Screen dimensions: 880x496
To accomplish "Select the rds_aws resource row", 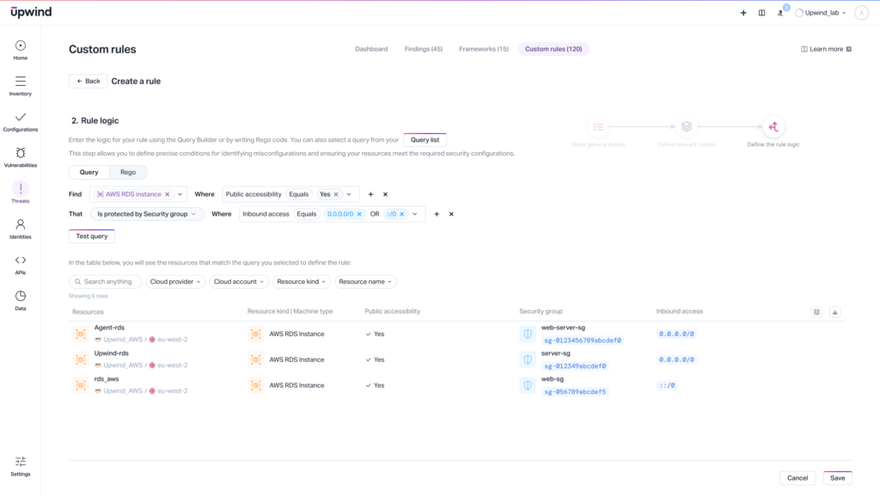I will point(455,385).
